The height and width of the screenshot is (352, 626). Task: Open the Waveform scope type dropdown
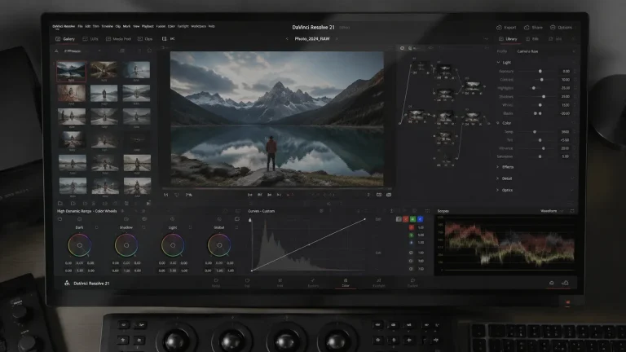click(552, 211)
